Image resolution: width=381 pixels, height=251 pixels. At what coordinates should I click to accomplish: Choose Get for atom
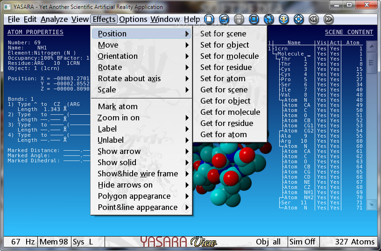coord(230,134)
